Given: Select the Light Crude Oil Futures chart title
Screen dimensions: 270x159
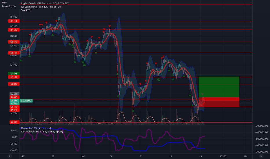Looking at the screenshot, I should tap(44, 3).
